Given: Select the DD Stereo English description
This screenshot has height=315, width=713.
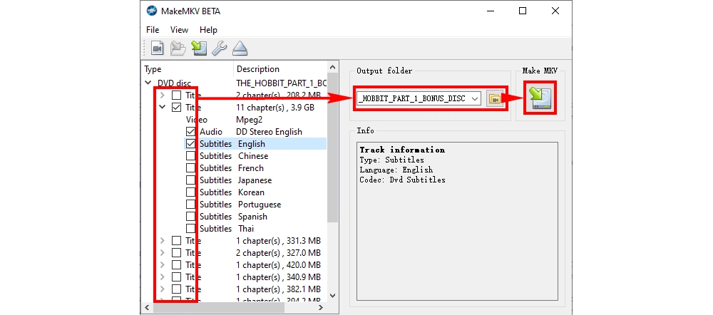Looking at the screenshot, I should click(x=270, y=132).
